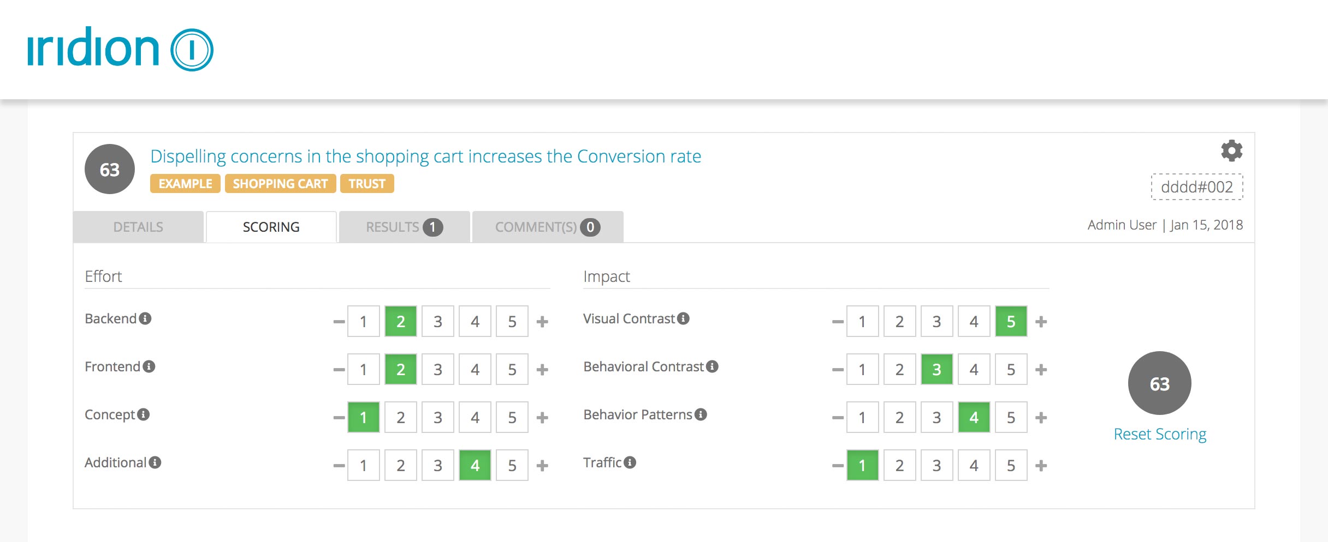The width and height of the screenshot is (1328, 542).
Task: Set Traffic impact to 2
Action: pos(900,466)
